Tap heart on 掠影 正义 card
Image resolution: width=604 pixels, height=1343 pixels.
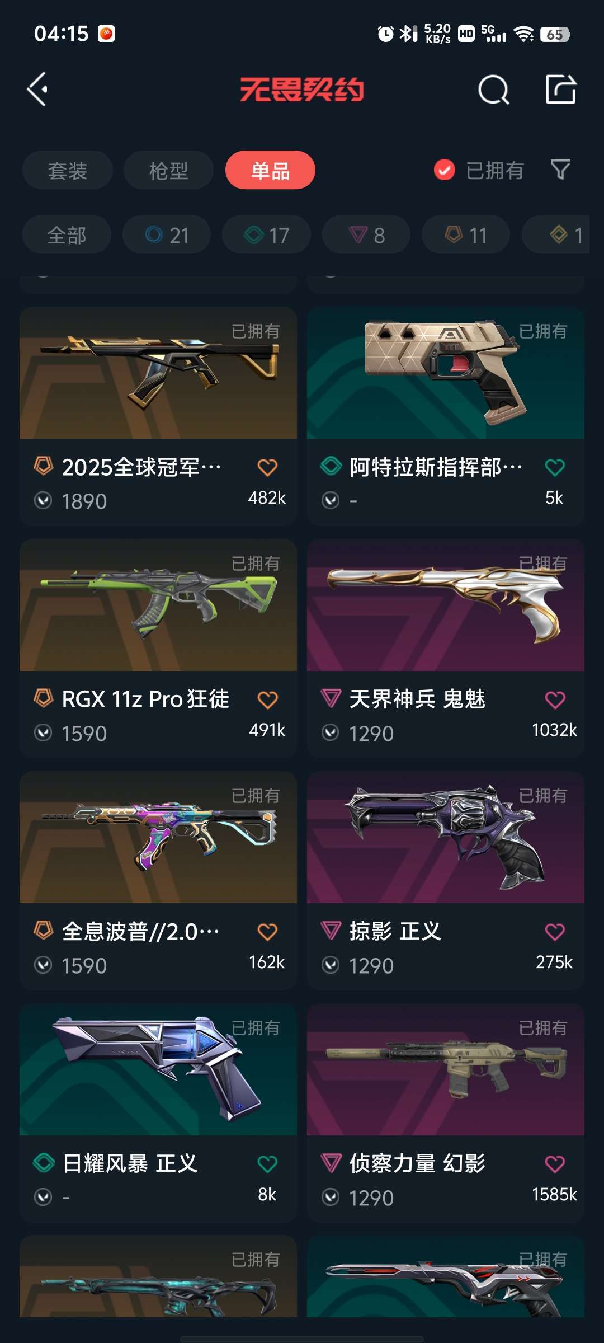pyautogui.click(x=555, y=932)
